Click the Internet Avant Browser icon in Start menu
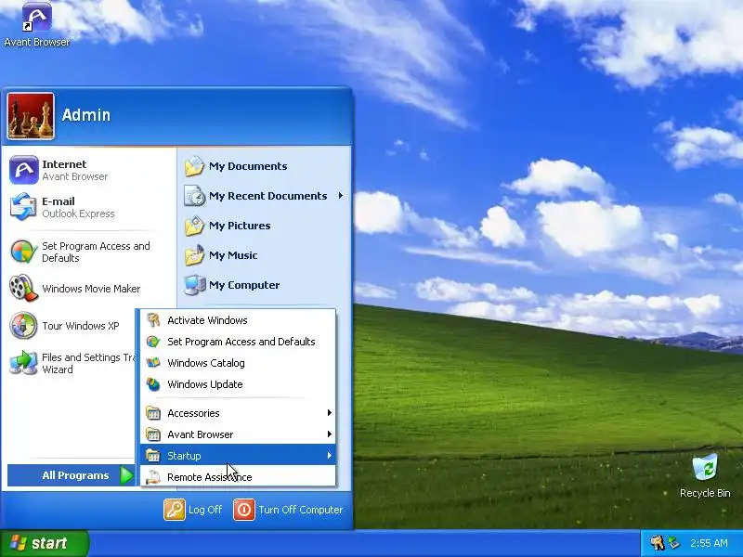Screen dimensions: 743x557 (x=24, y=170)
